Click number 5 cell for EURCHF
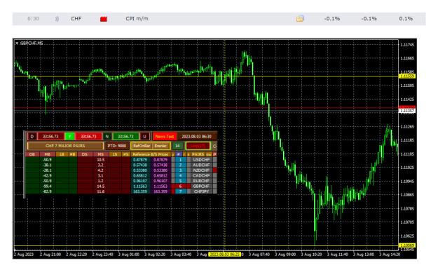This screenshot has height=272, width=438. [x=180, y=181]
